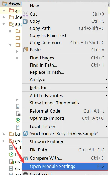Viewport: 110px width, 175px height.
Task: Click the Compare With icon
Action: (x=26, y=158)
